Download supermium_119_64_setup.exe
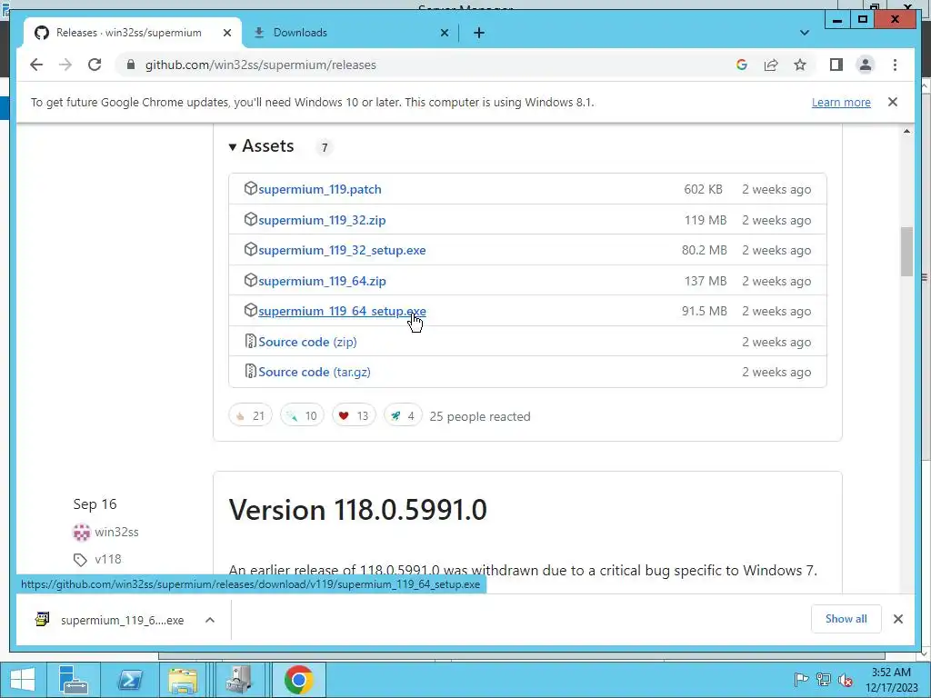The image size is (931, 698). click(x=342, y=312)
